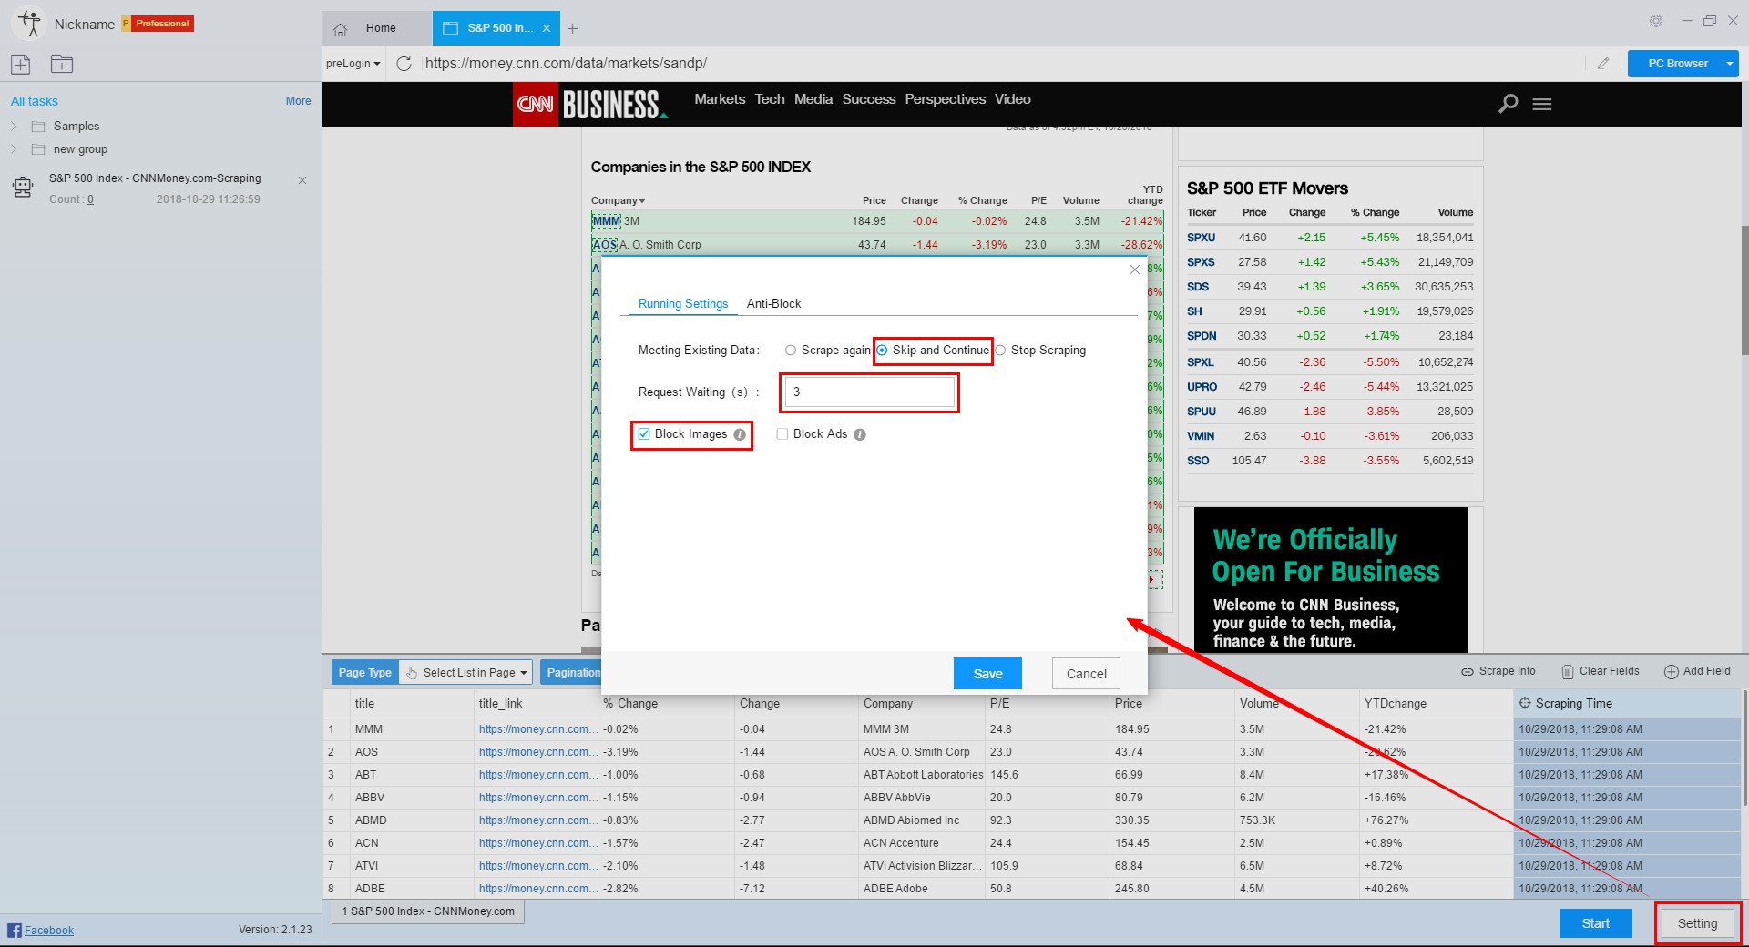Image resolution: width=1749 pixels, height=947 pixels.
Task: Close the settings dialog with X
Action: (1135, 270)
